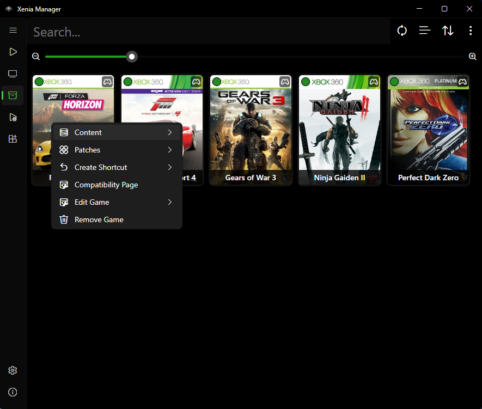Open the Gears of War 3 cover
Image resolution: width=482 pixels, height=409 pixels.
pyautogui.click(x=251, y=130)
